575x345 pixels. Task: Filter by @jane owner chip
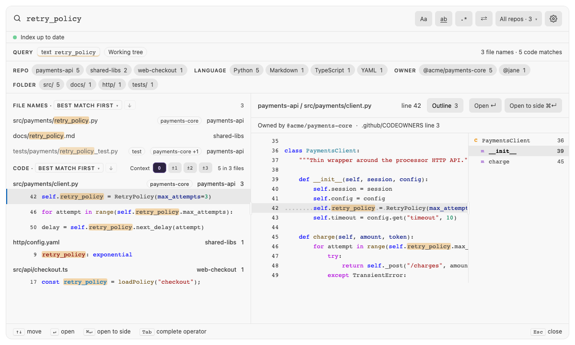[514, 70]
